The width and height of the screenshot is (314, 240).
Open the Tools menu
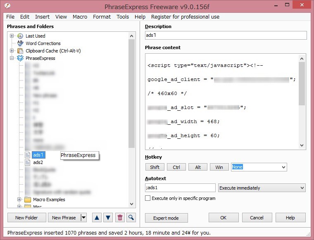pyautogui.click(x=123, y=17)
